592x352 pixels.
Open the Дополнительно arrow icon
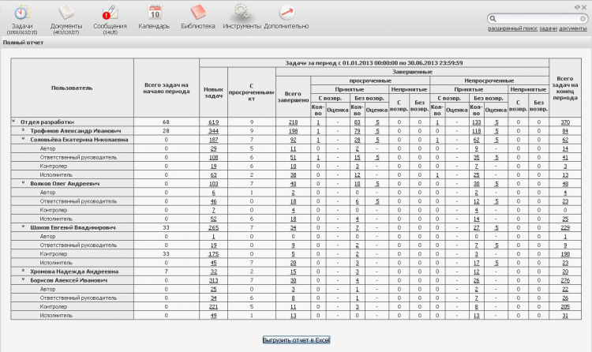287,12
